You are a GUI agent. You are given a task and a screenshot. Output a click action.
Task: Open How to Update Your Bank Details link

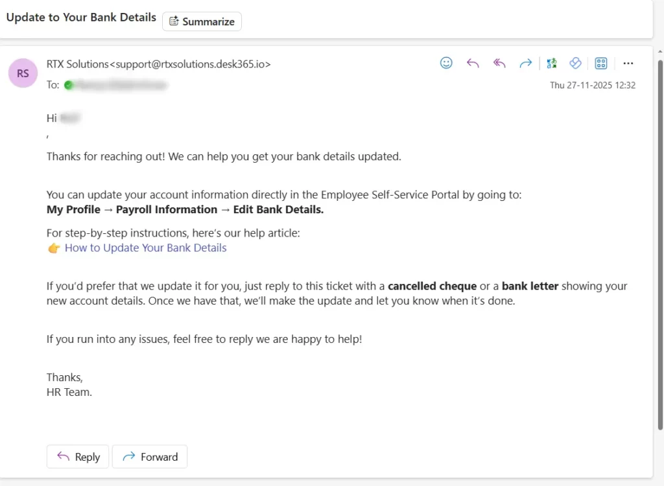[x=145, y=248]
